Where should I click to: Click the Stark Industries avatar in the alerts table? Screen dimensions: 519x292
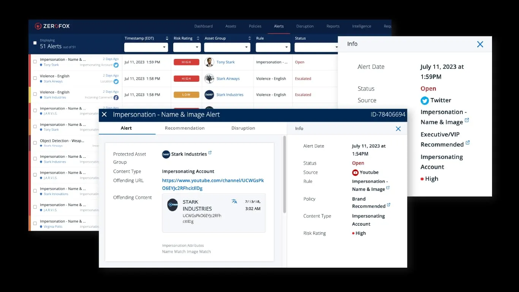tap(209, 95)
